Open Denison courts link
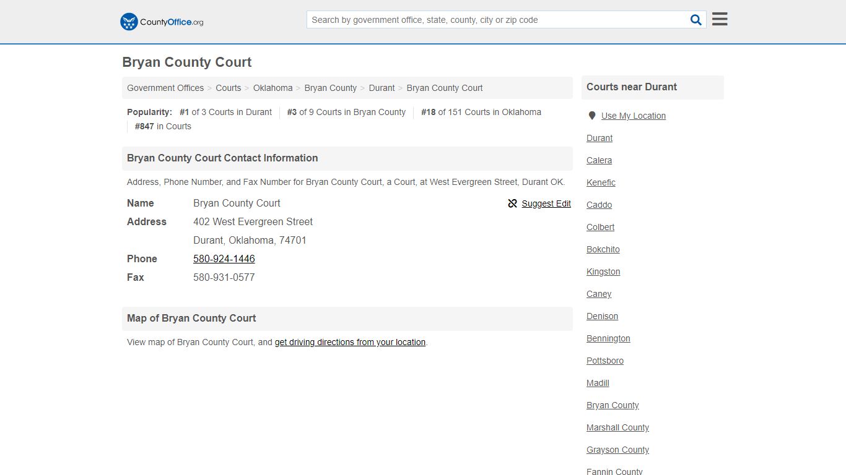Image resolution: width=846 pixels, height=475 pixels. tap(602, 316)
